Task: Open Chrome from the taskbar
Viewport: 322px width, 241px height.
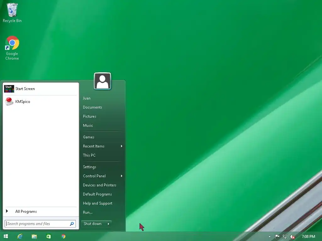Action: 64,236
